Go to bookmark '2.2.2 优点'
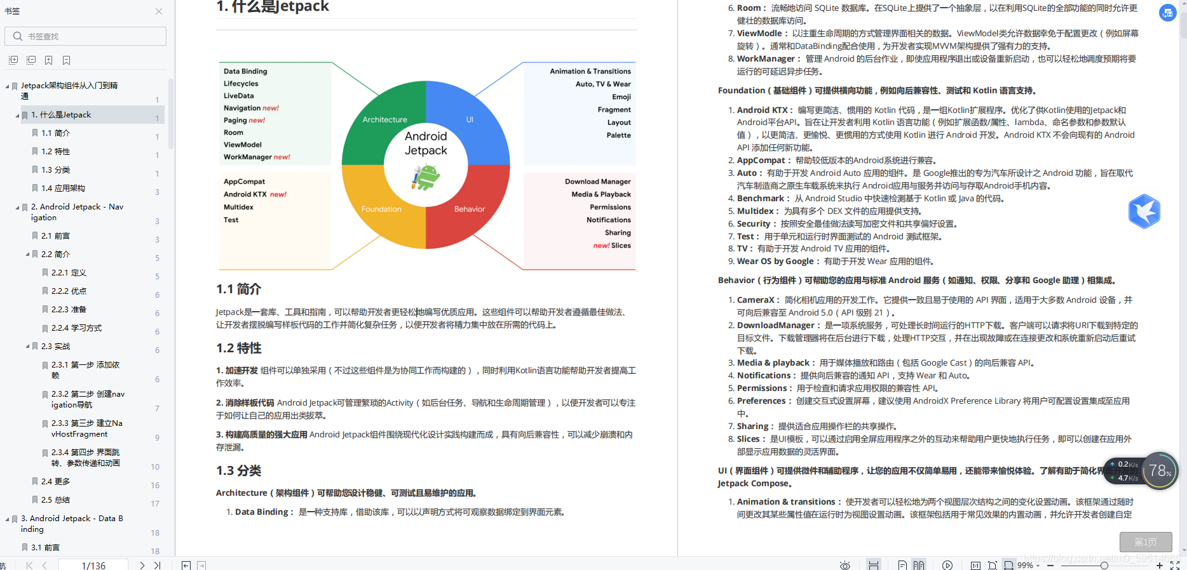The height and width of the screenshot is (570, 1187). coord(69,291)
